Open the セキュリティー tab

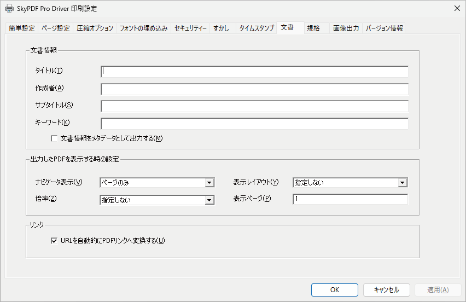click(190, 28)
